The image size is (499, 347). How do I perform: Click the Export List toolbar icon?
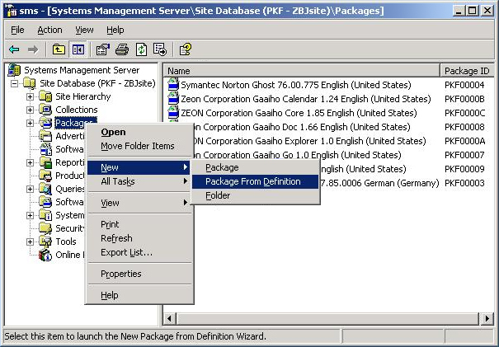(x=160, y=49)
